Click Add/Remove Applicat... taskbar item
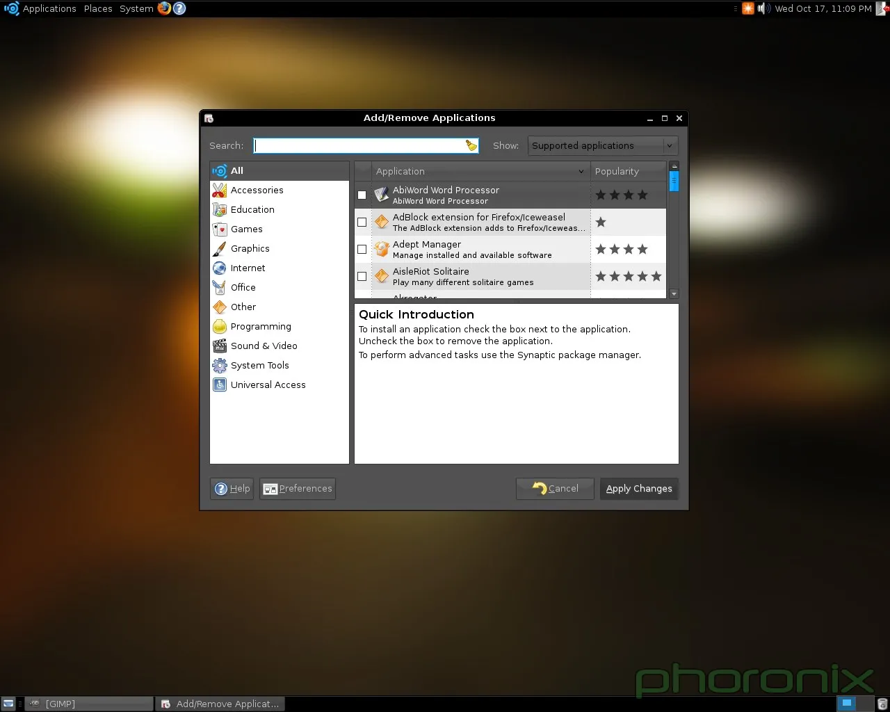Screen dimensions: 890x712 point(220,704)
